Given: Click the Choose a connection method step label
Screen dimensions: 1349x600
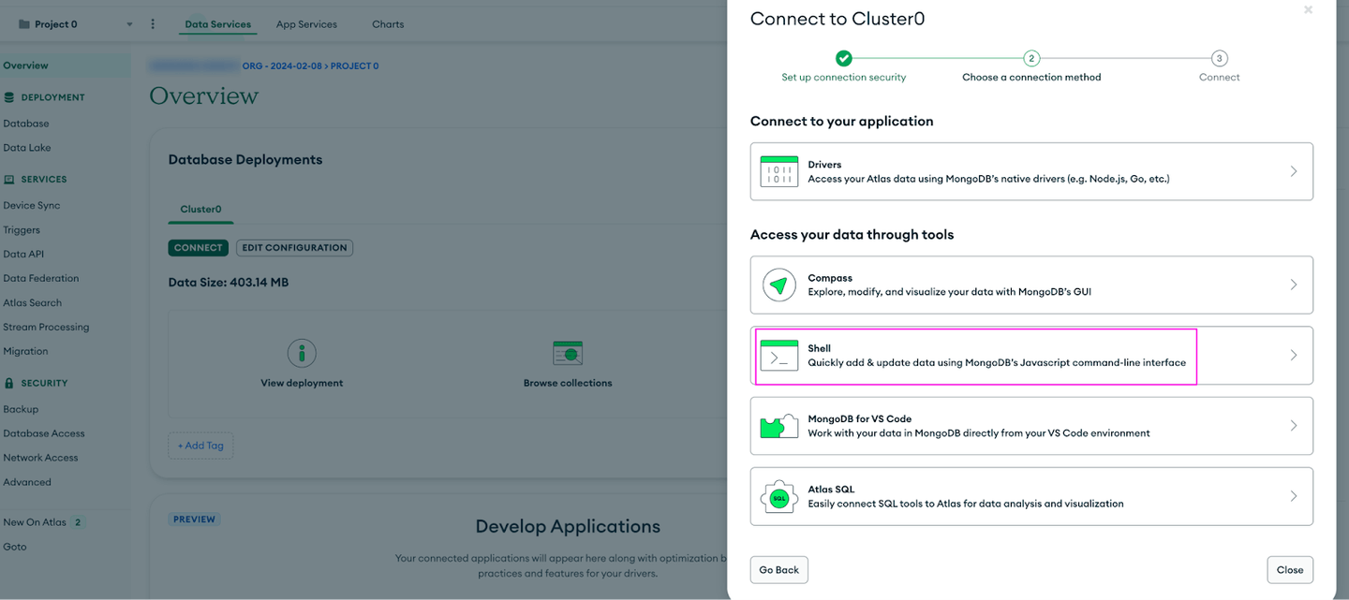Looking at the screenshot, I should [x=1031, y=77].
